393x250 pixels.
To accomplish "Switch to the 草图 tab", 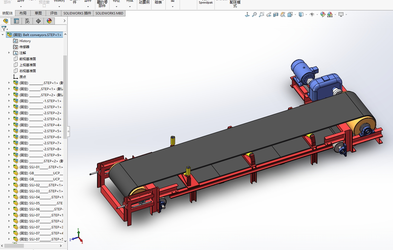I will [x=38, y=13].
